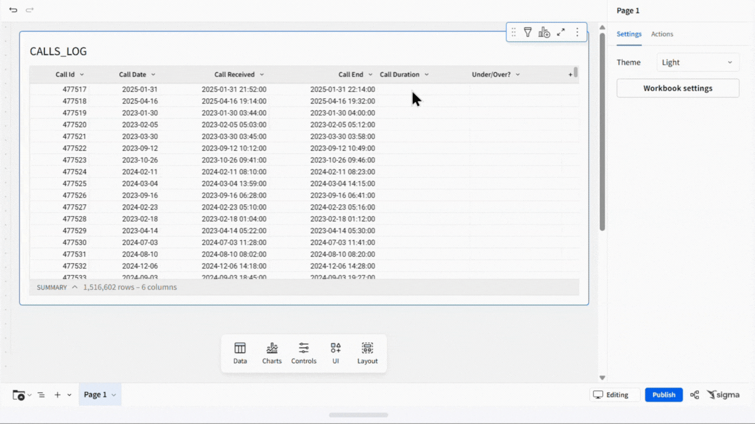Open Call Date column dropdown arrow
The height and width of the screenshot is (424, 755).
[153, 75]
